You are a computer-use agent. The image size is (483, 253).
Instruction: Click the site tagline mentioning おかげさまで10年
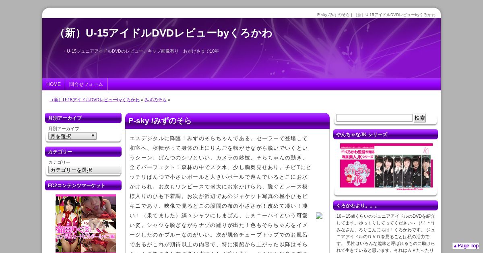[141, 51]
